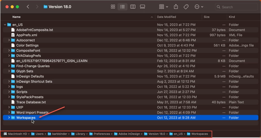
Task: Click the Workspaces folder icon
Action: (x=13, y=118)
